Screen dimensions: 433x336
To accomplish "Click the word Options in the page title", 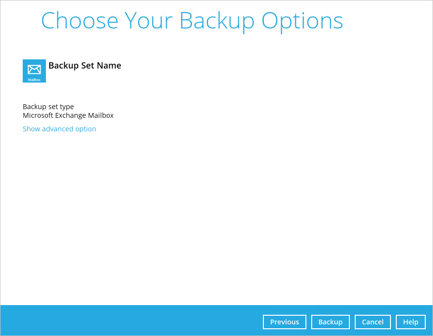I will pyautogui.click(x=303, y=22).
